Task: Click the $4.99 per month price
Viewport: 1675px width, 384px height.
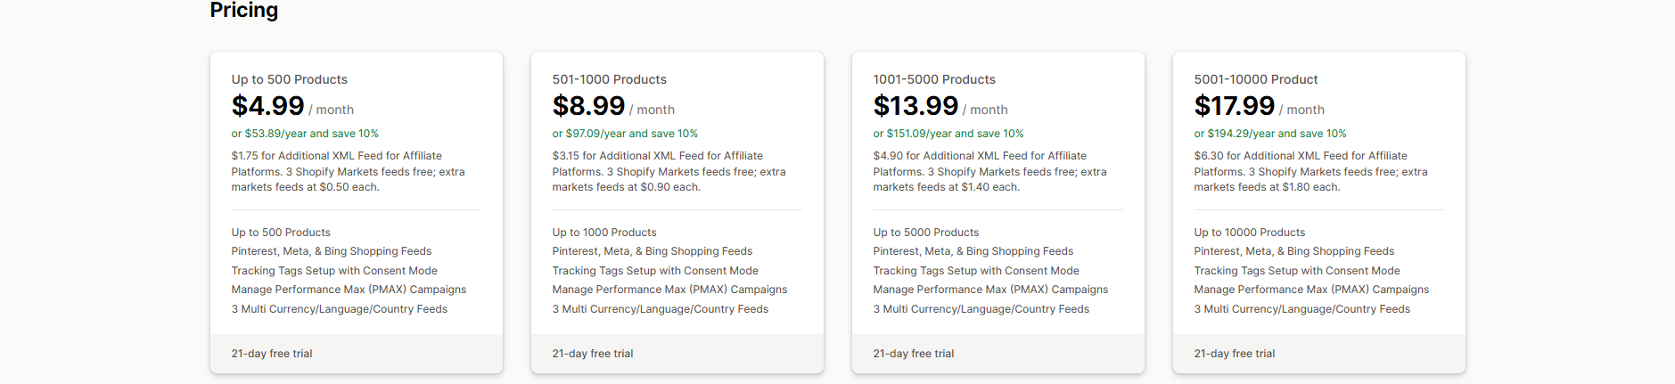Action: 268,106
